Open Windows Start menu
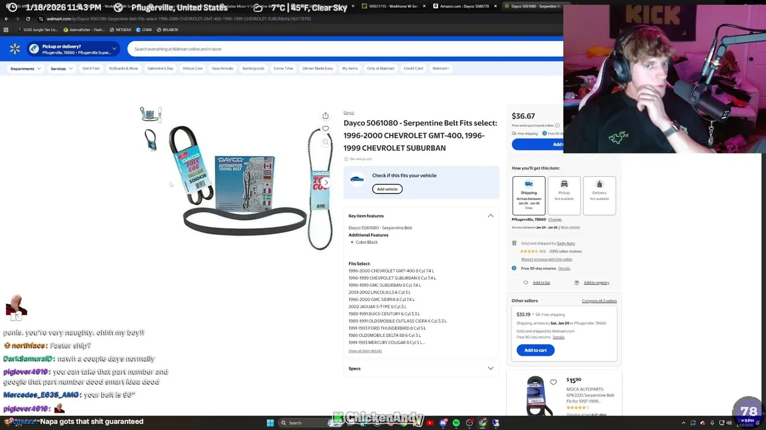 270,423
